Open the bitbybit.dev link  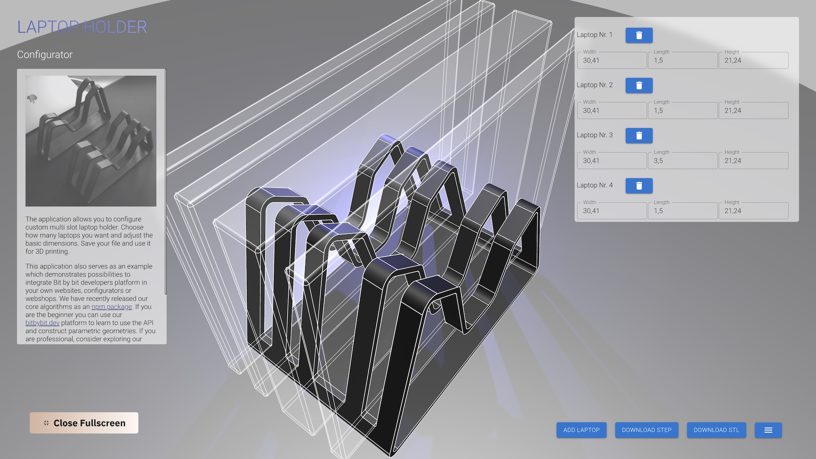(42, 323)
